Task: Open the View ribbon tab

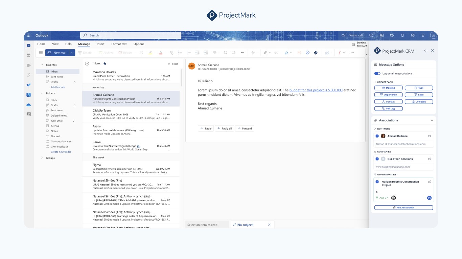Action: (55, 44)
